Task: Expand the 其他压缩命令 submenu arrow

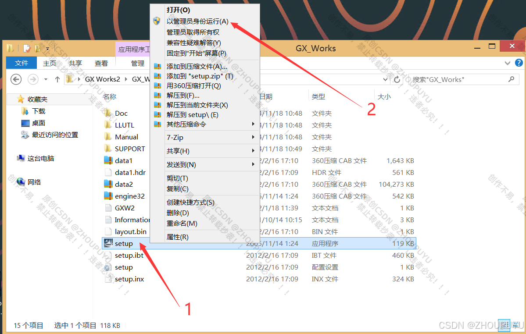Action: coord(253,124)
